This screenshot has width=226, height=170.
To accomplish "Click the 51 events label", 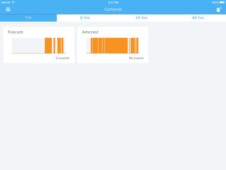I will coord(63,58).
